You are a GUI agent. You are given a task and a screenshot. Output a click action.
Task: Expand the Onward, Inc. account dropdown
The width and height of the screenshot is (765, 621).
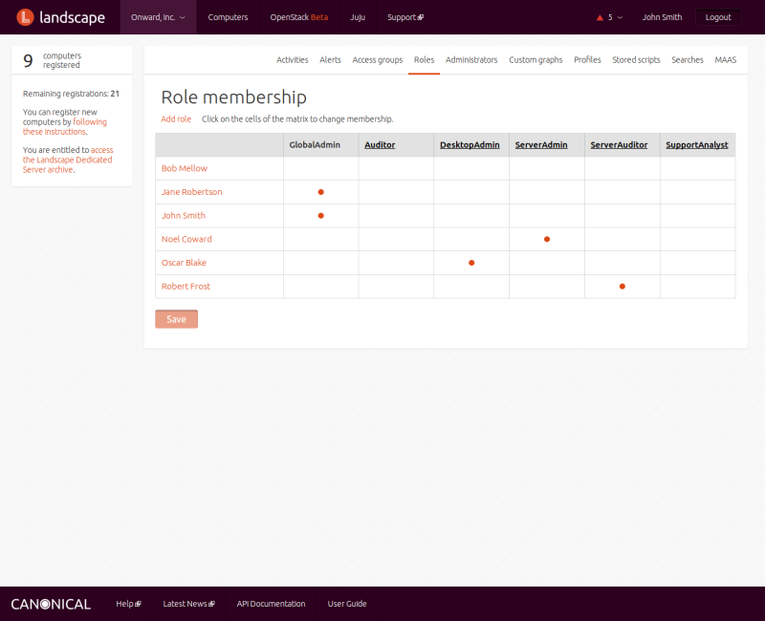[159, 17]
